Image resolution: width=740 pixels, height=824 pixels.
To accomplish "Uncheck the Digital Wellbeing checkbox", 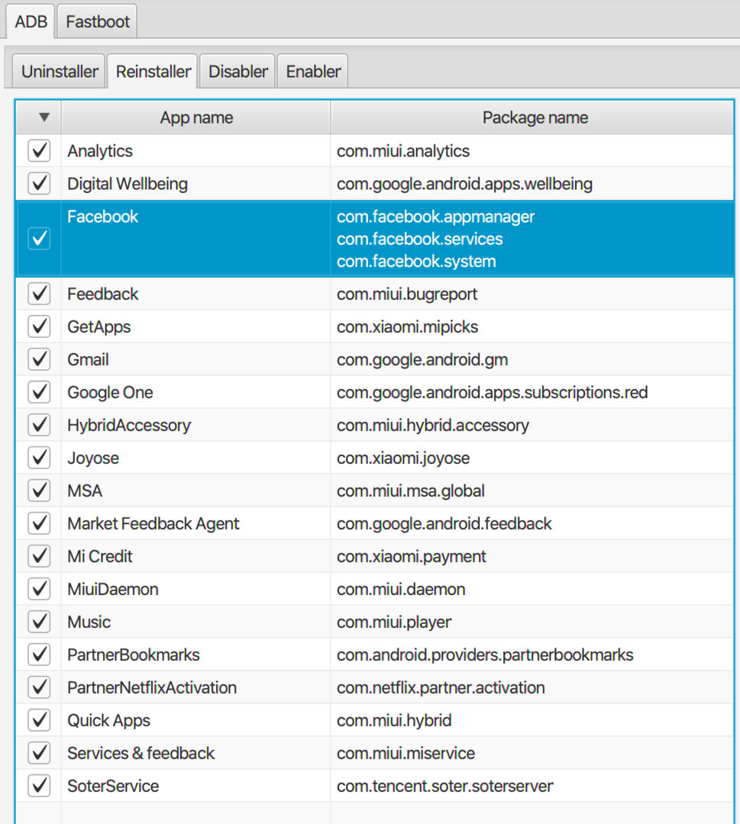I will [39, 183].
